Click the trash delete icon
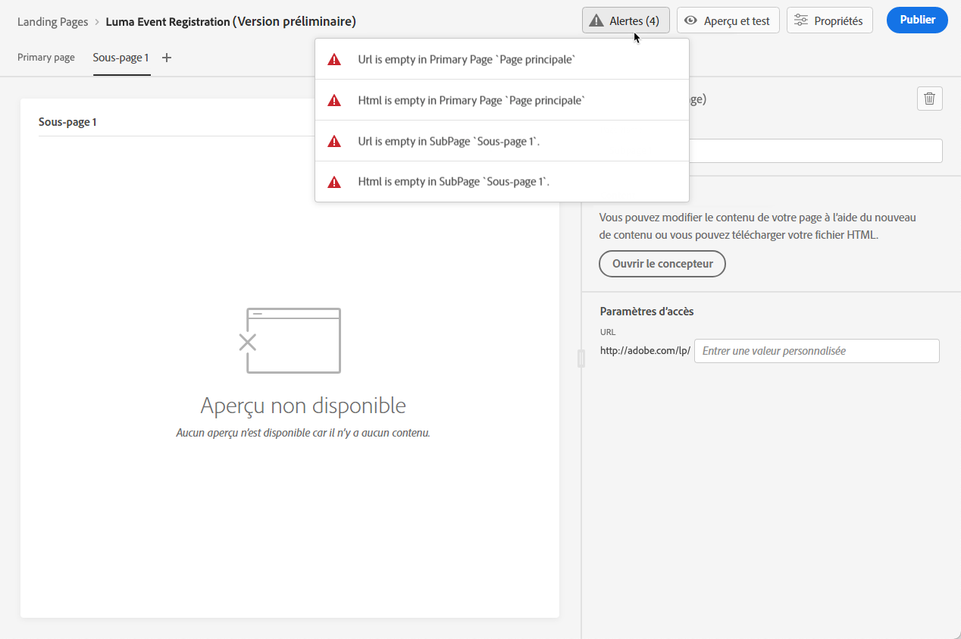Image resolution: width=961 pixels, height=639 pixels. (930, 99)
